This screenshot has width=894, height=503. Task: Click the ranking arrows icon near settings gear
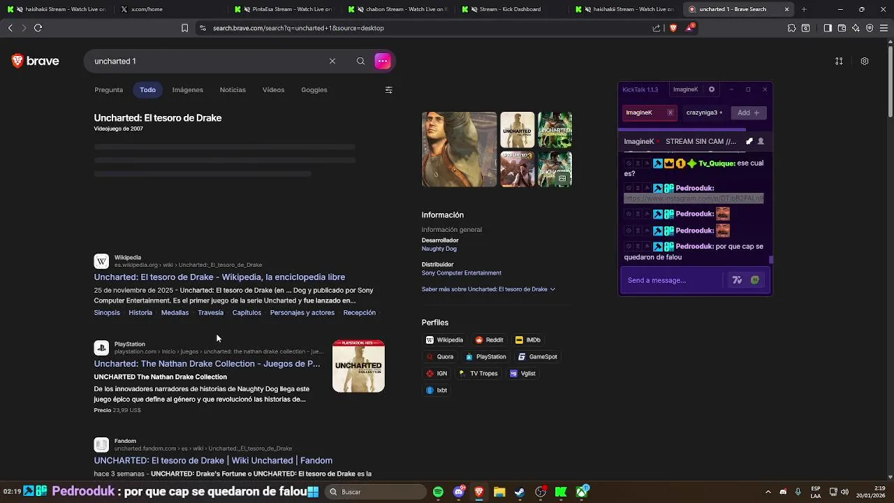[839, 61]
